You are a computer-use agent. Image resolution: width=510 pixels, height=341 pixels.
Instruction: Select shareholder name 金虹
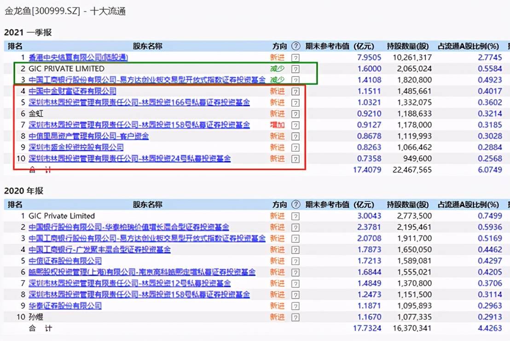[x=36, y=114]
